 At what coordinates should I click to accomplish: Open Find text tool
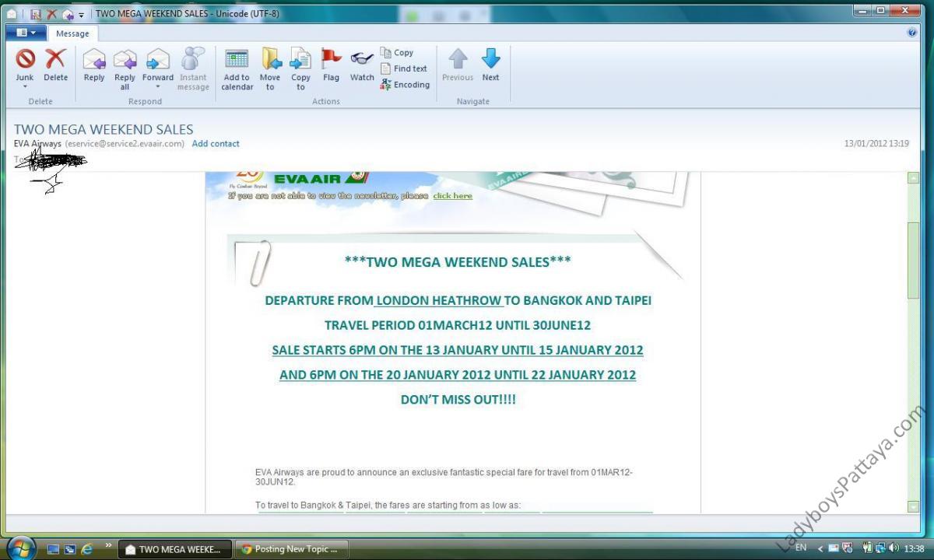tap(403, 68)
